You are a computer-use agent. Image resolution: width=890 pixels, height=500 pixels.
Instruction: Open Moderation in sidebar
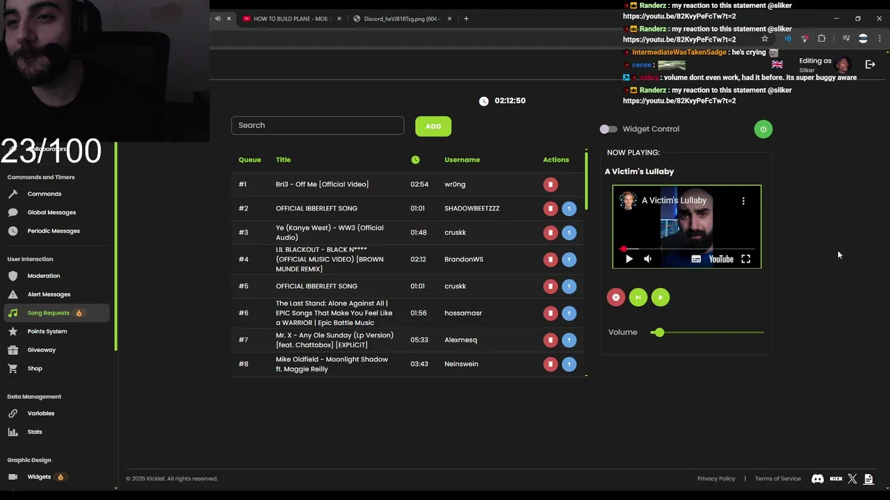44,276
